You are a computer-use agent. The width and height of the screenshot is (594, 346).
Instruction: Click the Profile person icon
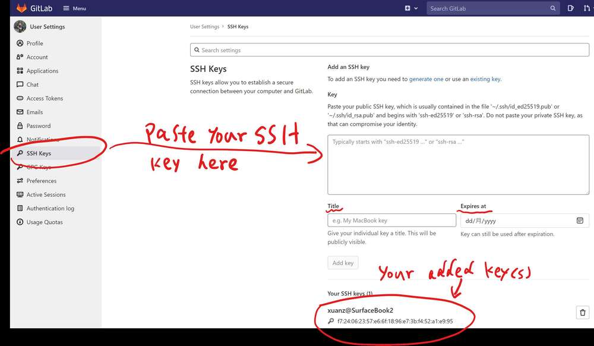(20, 43)
